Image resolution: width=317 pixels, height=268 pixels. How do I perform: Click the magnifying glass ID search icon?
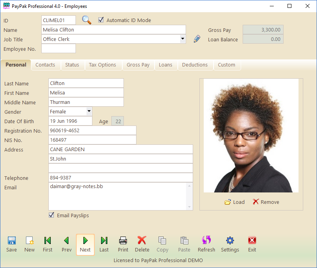(87, 20)
